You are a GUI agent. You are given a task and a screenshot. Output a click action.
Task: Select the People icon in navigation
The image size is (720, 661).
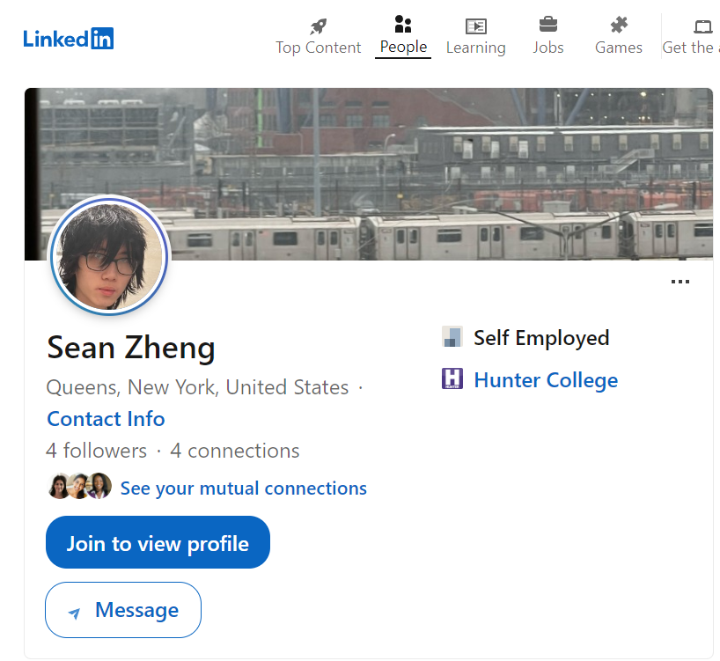403,25
